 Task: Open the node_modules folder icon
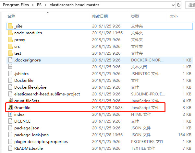[10, 33]
